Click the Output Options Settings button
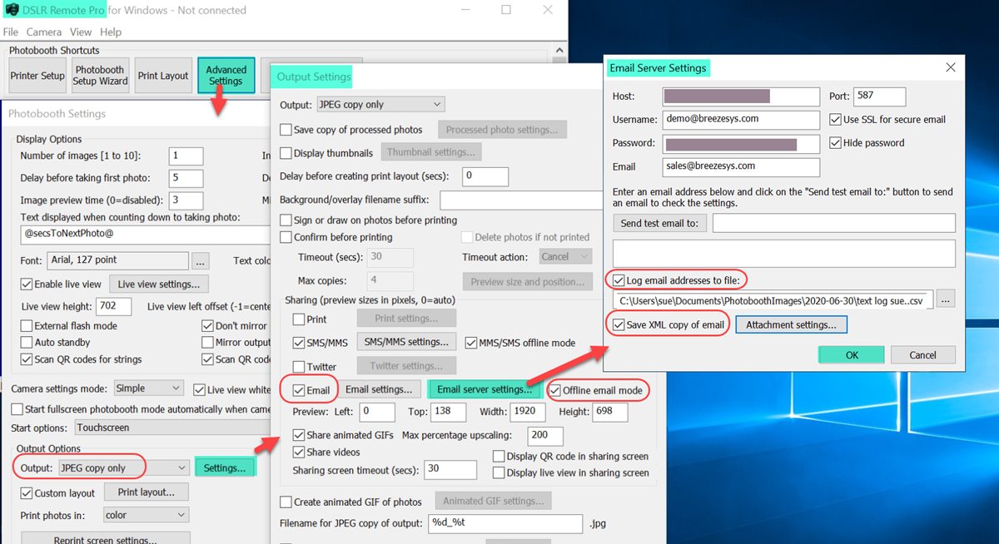 (225, 467)
